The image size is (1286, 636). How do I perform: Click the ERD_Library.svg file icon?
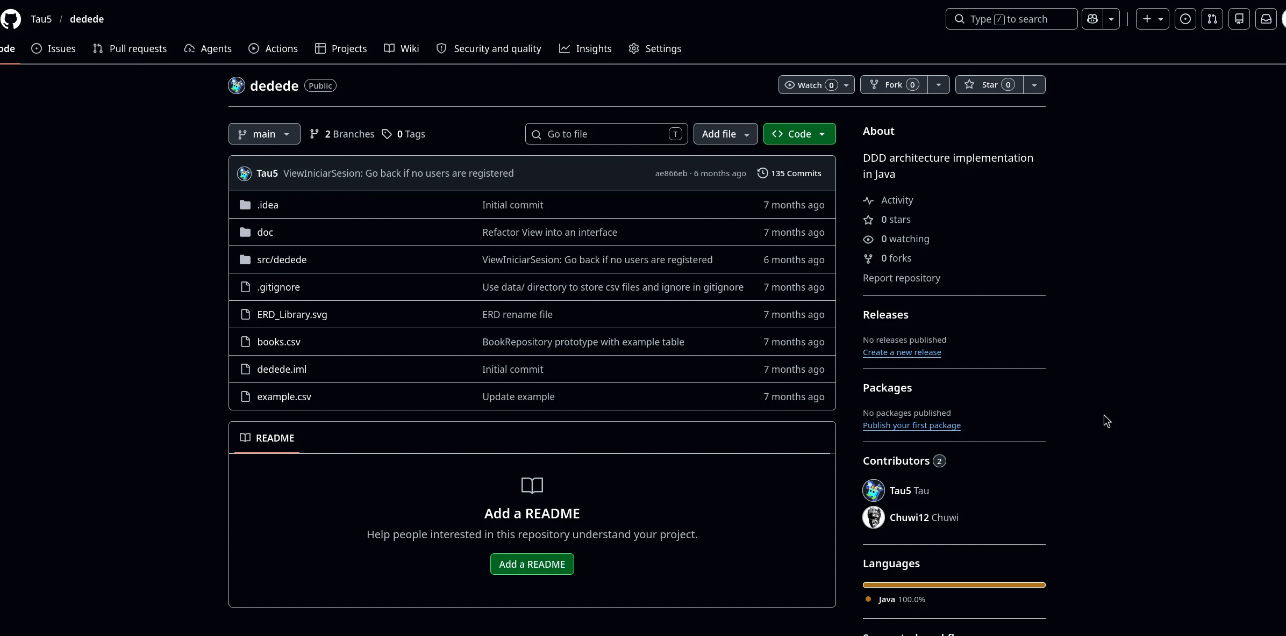[x=245, y=314]
